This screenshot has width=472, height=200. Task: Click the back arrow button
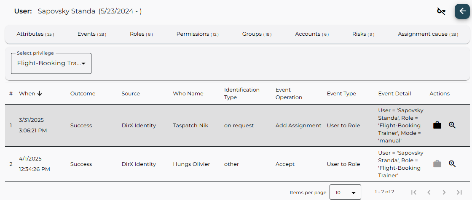pos(462,11)
